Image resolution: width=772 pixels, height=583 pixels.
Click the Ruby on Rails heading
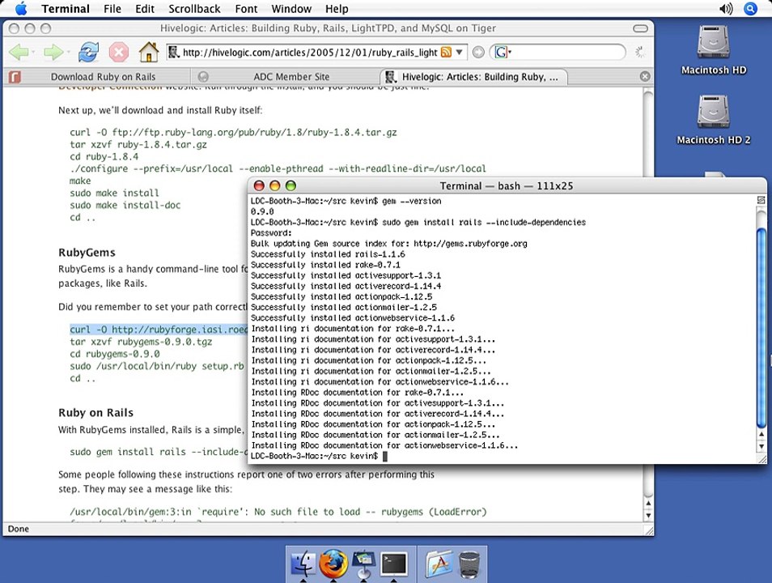click(x=95, y=412)
